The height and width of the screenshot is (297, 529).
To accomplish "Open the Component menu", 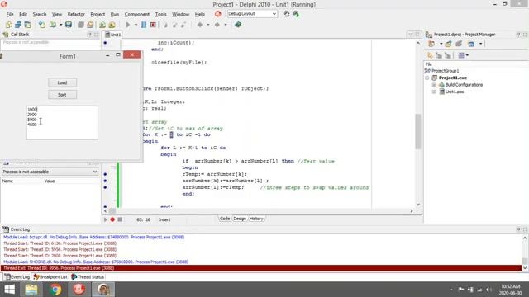I will click(136, 14).
